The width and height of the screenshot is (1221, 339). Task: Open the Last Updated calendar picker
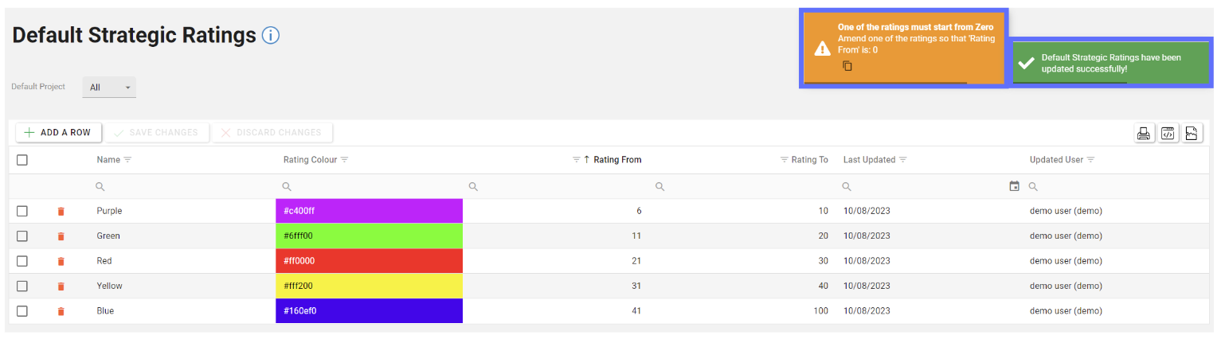pyautogui.click(x=1014, y=186)
